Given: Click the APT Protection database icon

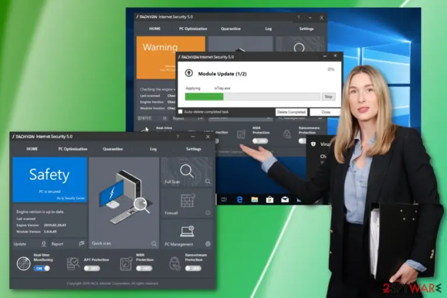Looking at the screenshot, I should 73,263.
